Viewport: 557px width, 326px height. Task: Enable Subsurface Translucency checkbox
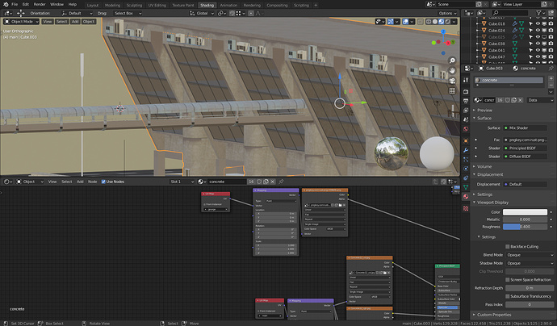click(x=507, y=296)
